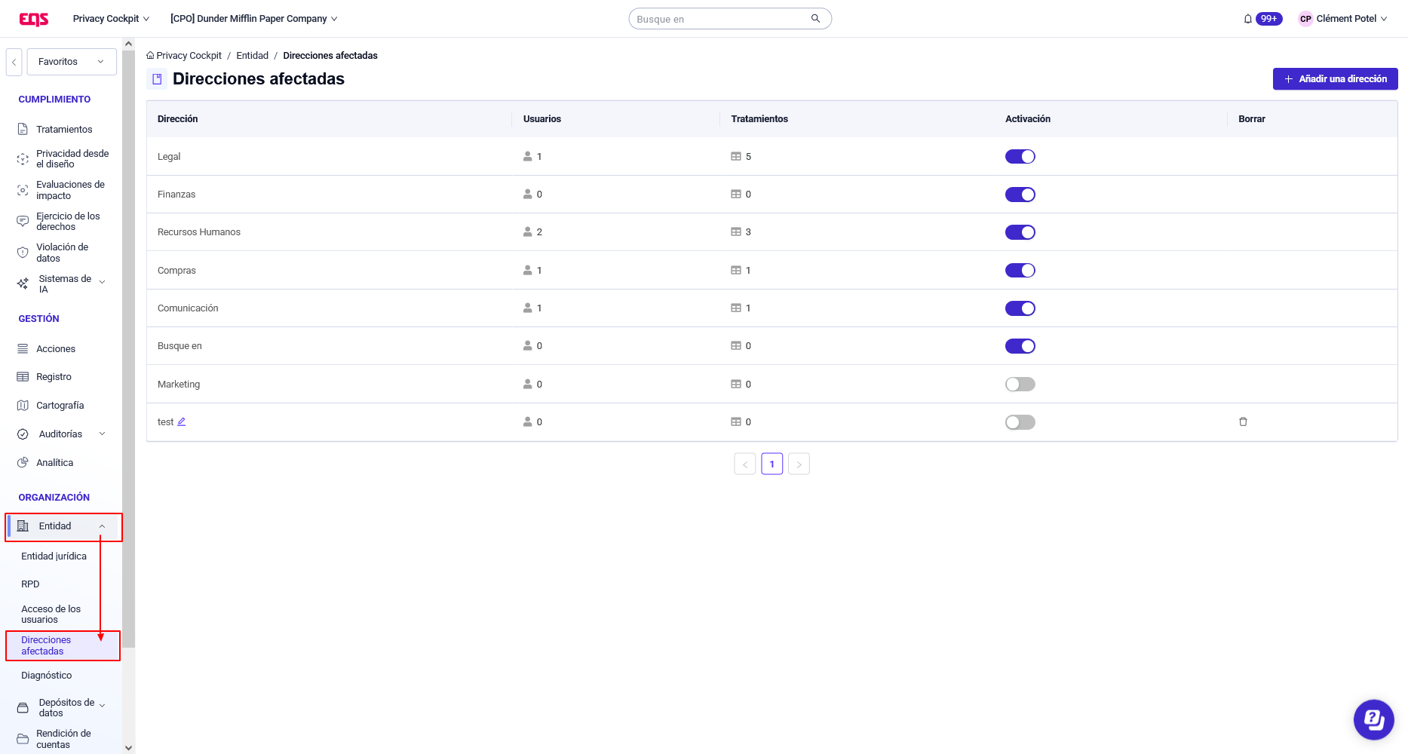Focus the Busque en search field
Screen dimensions: 1408x754
[x=722, y=19]
